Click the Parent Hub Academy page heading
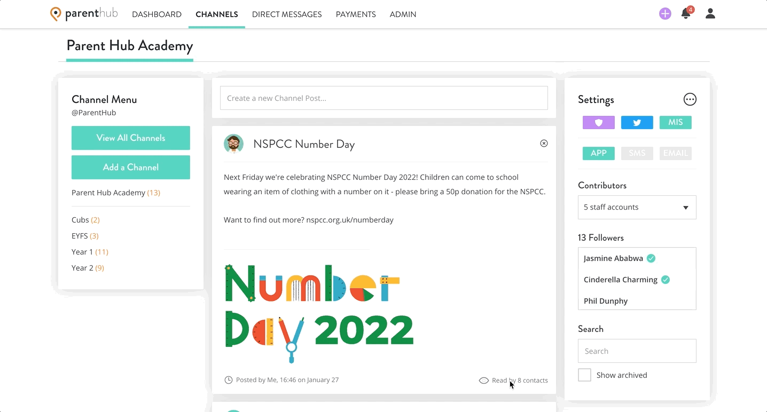Screen dimensions: 767x412 [130, 46]
